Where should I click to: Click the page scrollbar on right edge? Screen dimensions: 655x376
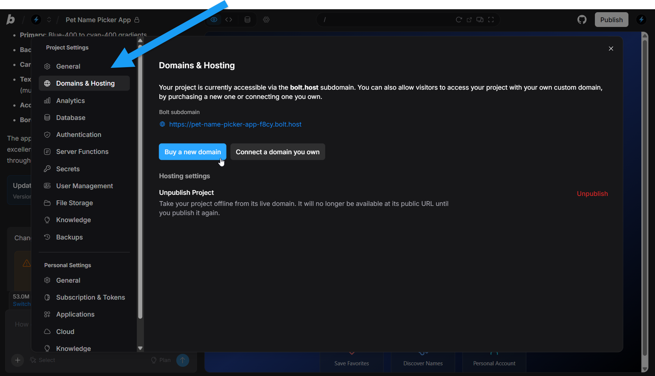click(645, 197)
